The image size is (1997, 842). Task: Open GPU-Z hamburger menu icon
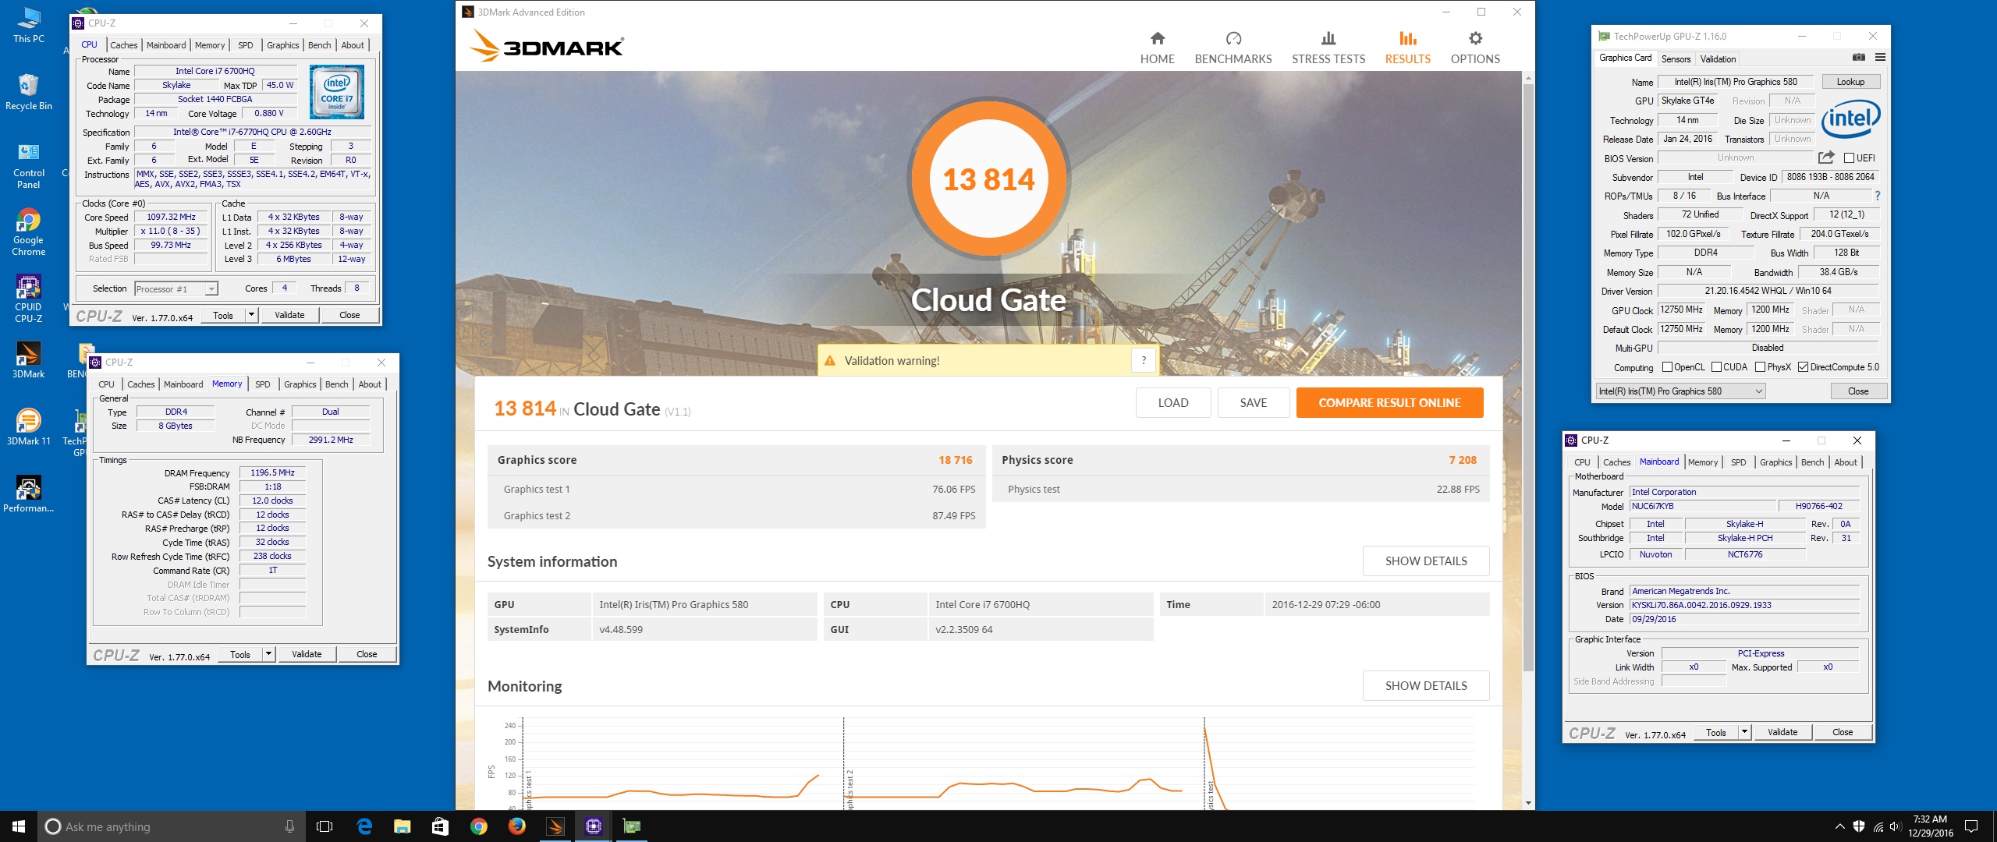tap(1880, 58)
